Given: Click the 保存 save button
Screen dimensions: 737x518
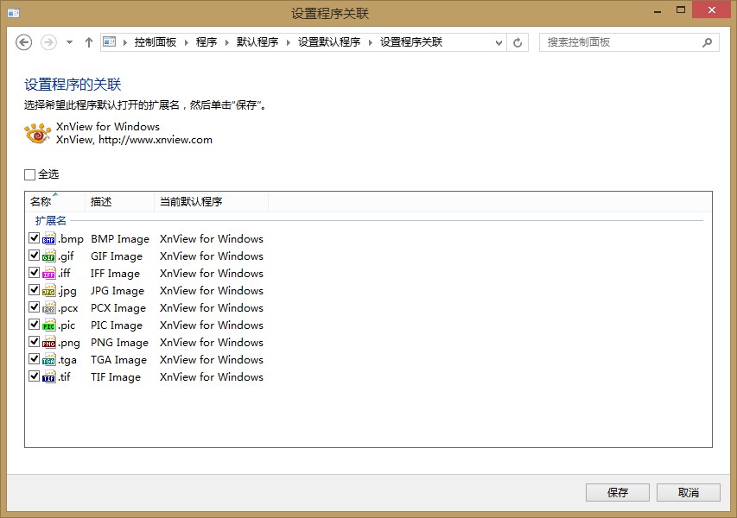Looking at the screenshot, I should 618,493.
